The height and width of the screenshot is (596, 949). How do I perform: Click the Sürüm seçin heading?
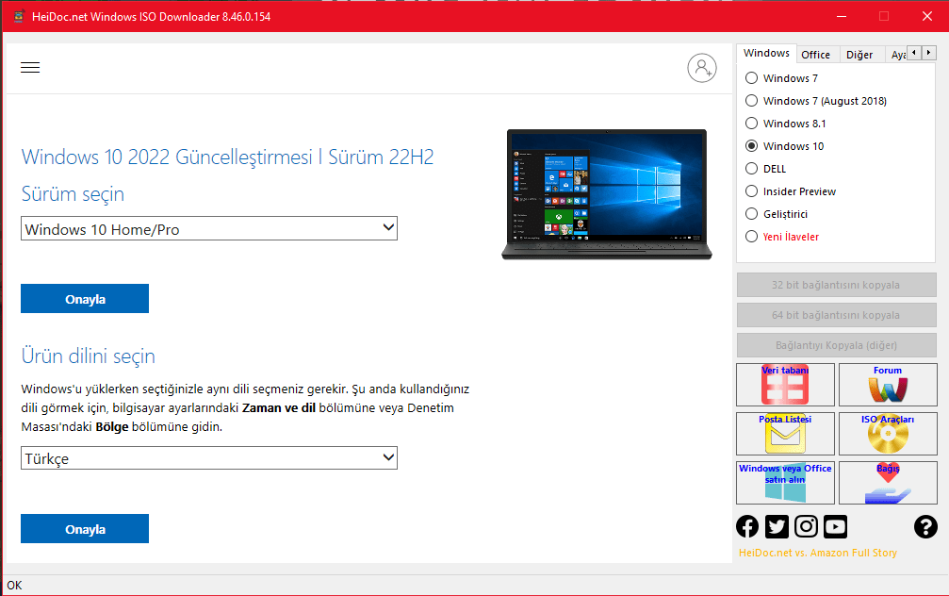tap(73, 194)
